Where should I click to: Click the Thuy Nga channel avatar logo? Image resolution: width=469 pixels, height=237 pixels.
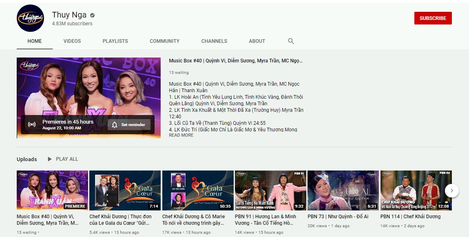pos(30,18)
